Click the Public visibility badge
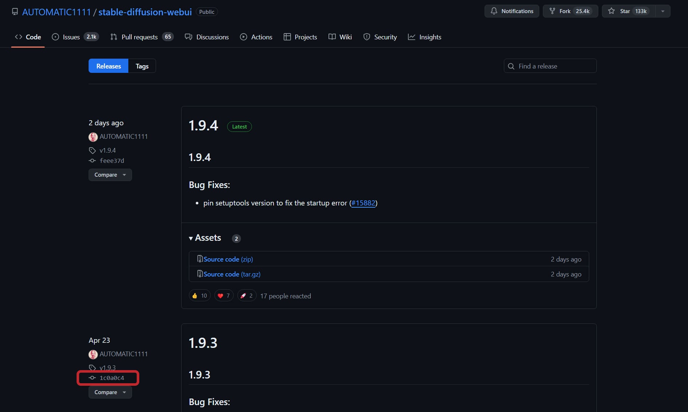The width and height of the screenshot is (688, 412). pyautogui.click(x=207, y=12)
